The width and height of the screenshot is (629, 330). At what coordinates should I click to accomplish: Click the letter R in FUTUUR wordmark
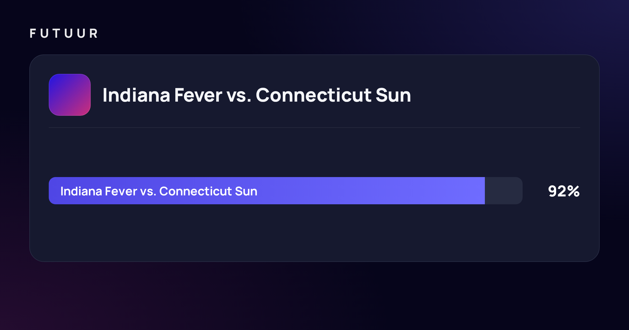94,34
